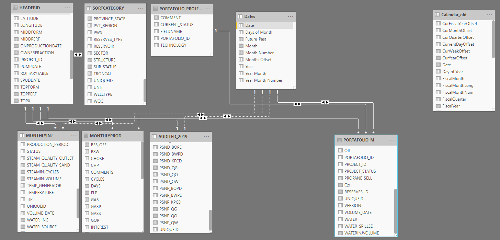The width and height of the screenshot is (500, 240).
Task: Open the SORTCATEGORY table options ellipsis
Action: point(141,8)
